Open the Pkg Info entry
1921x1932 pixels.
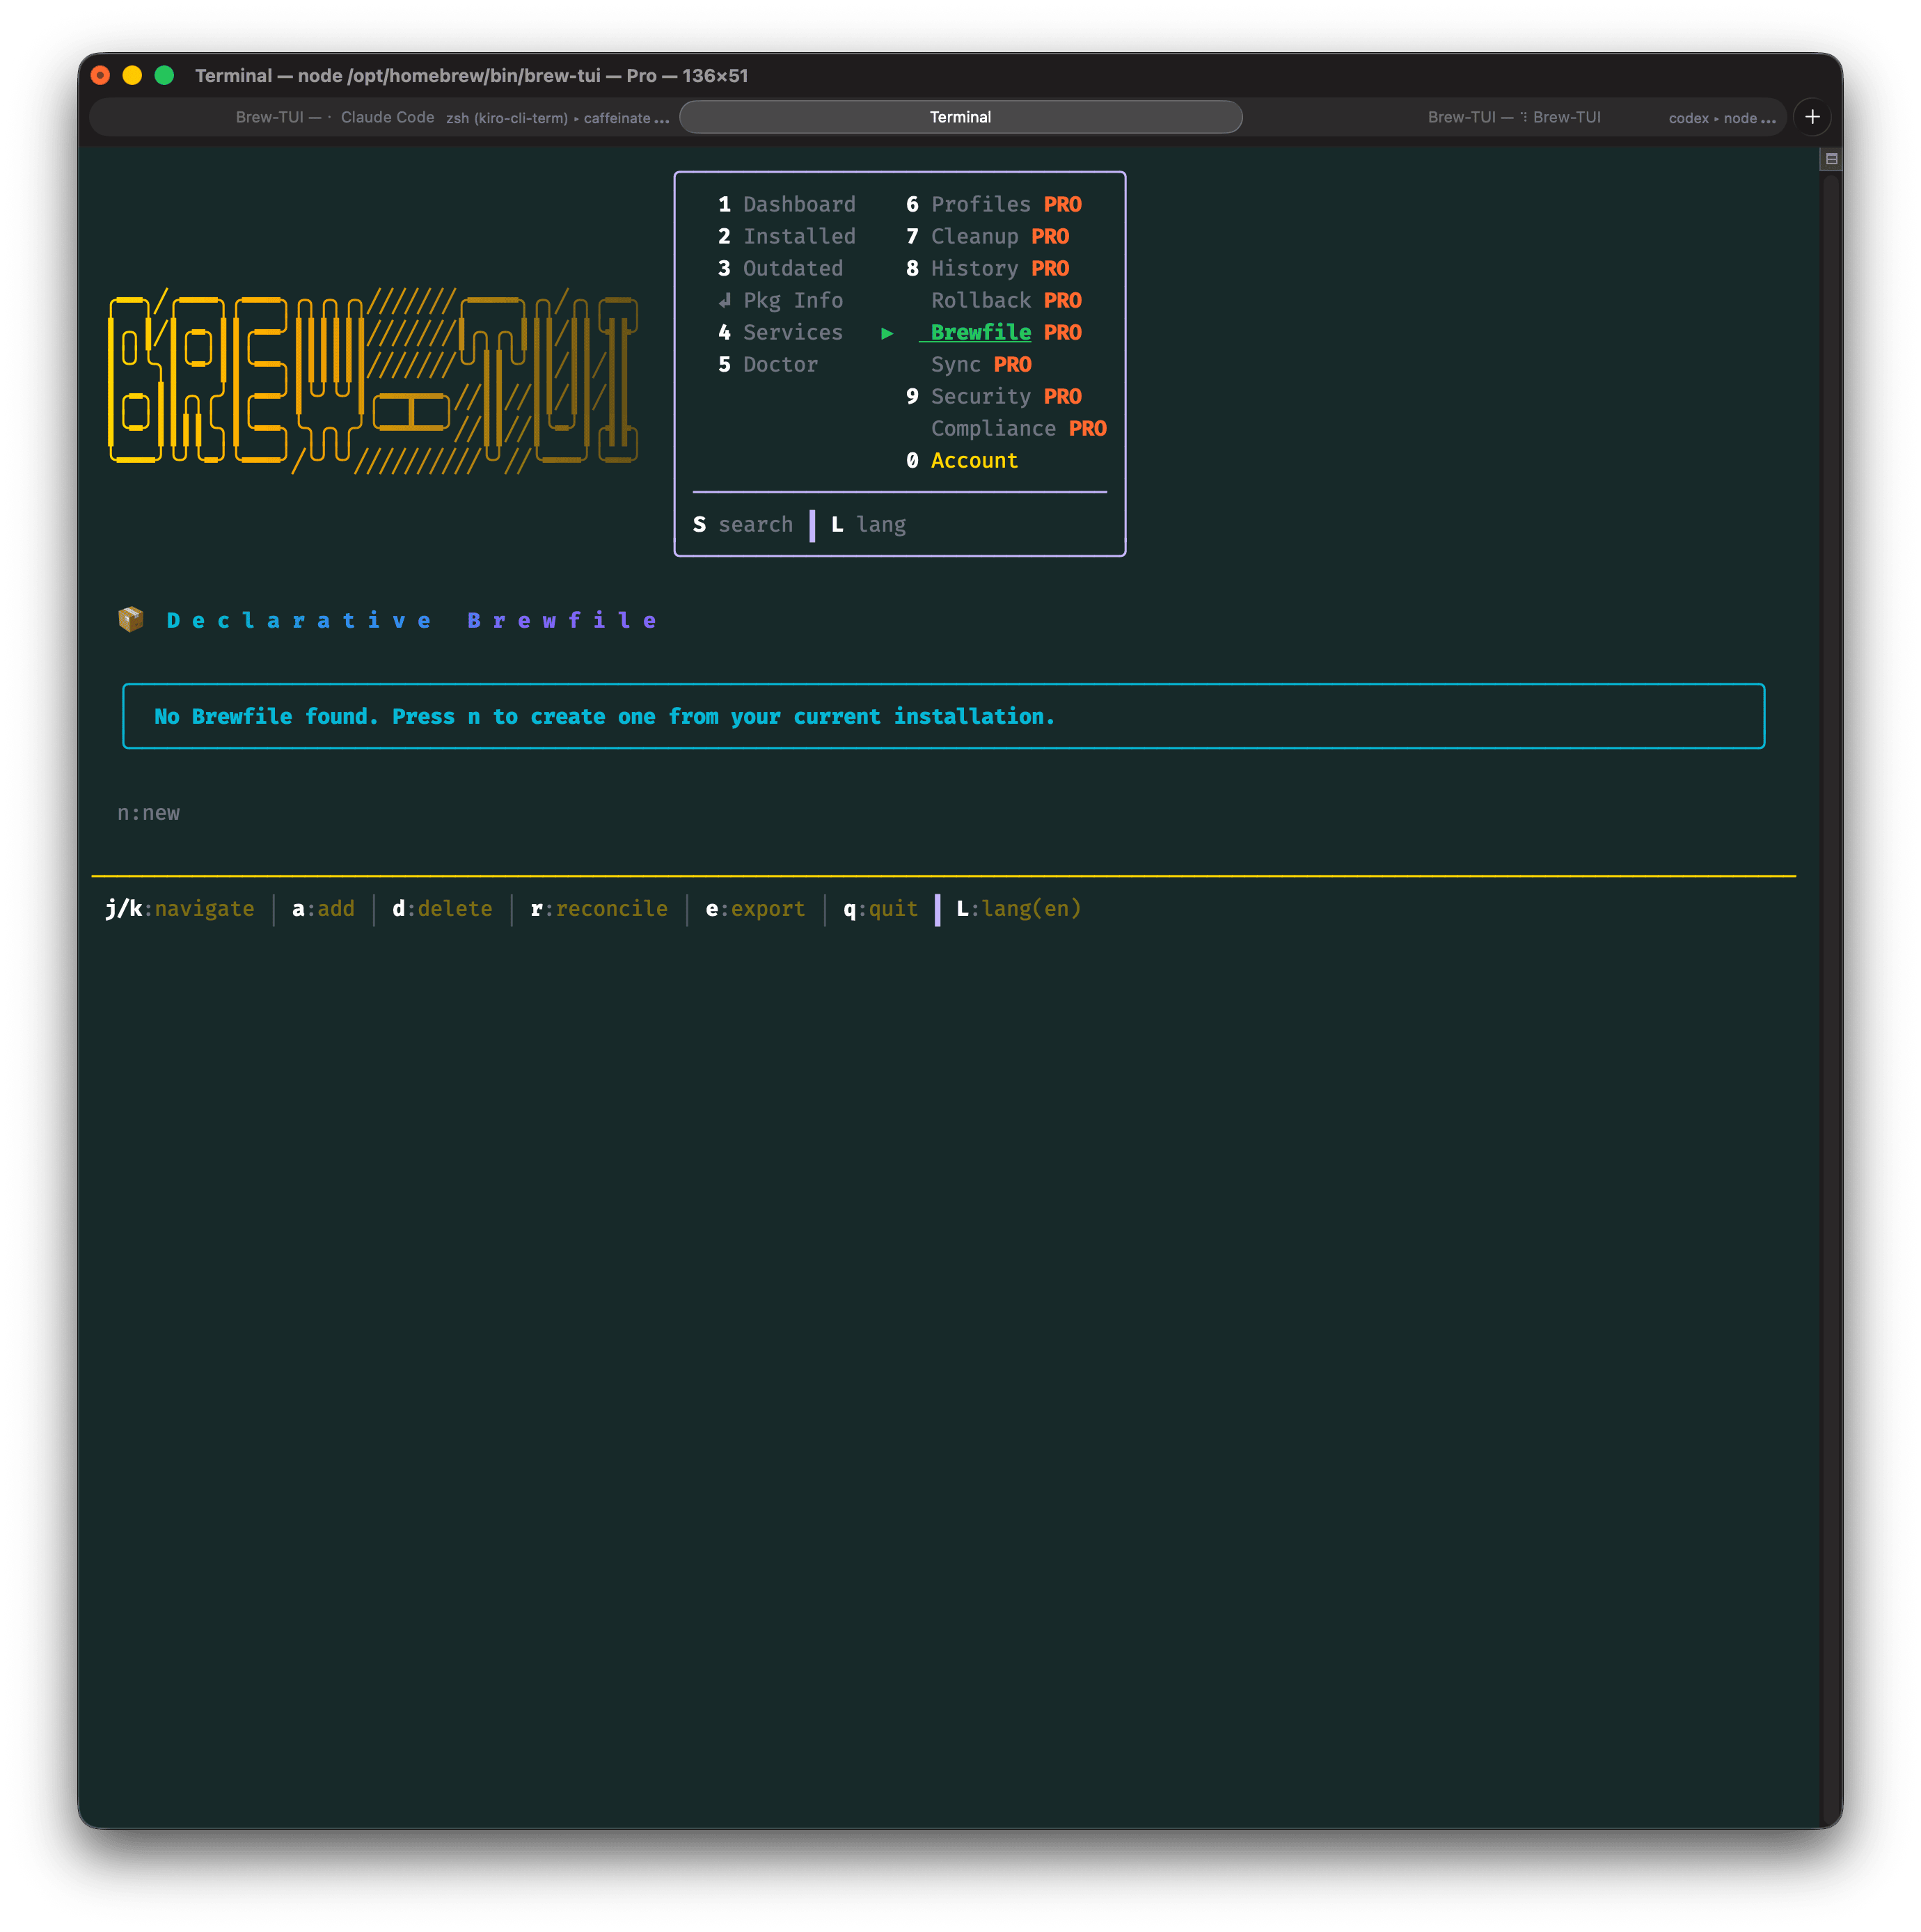(x=780, y=300)
